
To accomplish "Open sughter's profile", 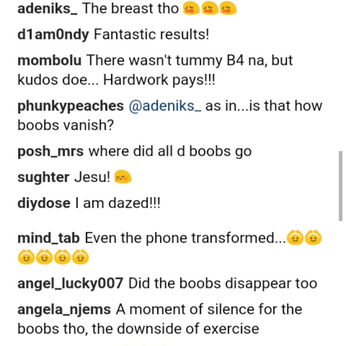I will click(x=43, y=177).
